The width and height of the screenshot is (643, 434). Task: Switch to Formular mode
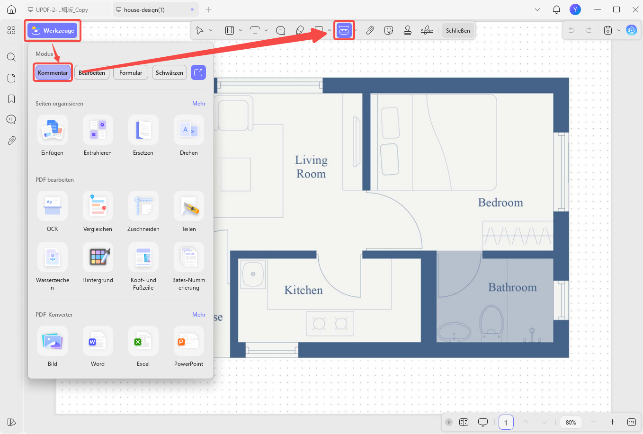(x=131, y=72)
